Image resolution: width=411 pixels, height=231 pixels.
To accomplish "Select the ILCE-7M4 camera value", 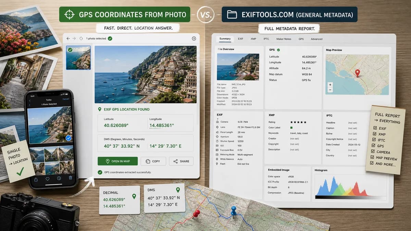I will point(243,122).
